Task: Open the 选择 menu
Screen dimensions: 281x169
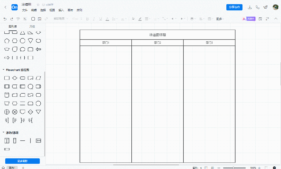Action: [x=43, y=10]
